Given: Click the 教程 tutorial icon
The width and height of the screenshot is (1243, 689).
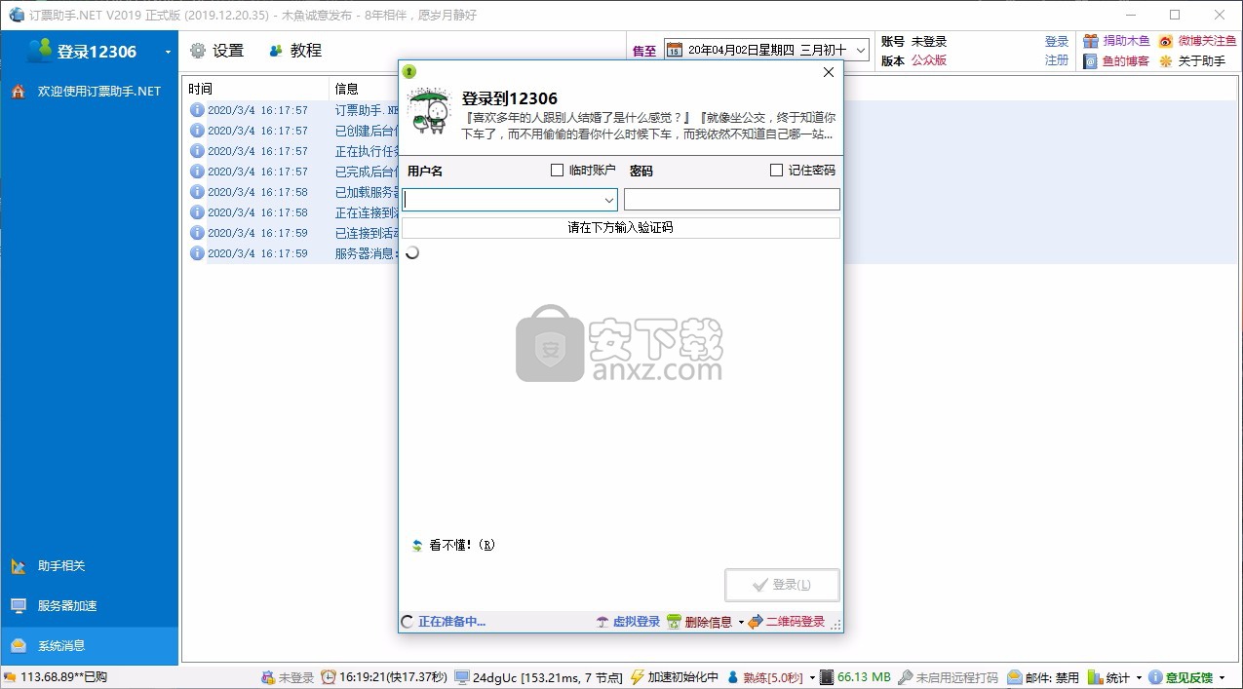Looking at the screenshot, I should tap(276, 51).
